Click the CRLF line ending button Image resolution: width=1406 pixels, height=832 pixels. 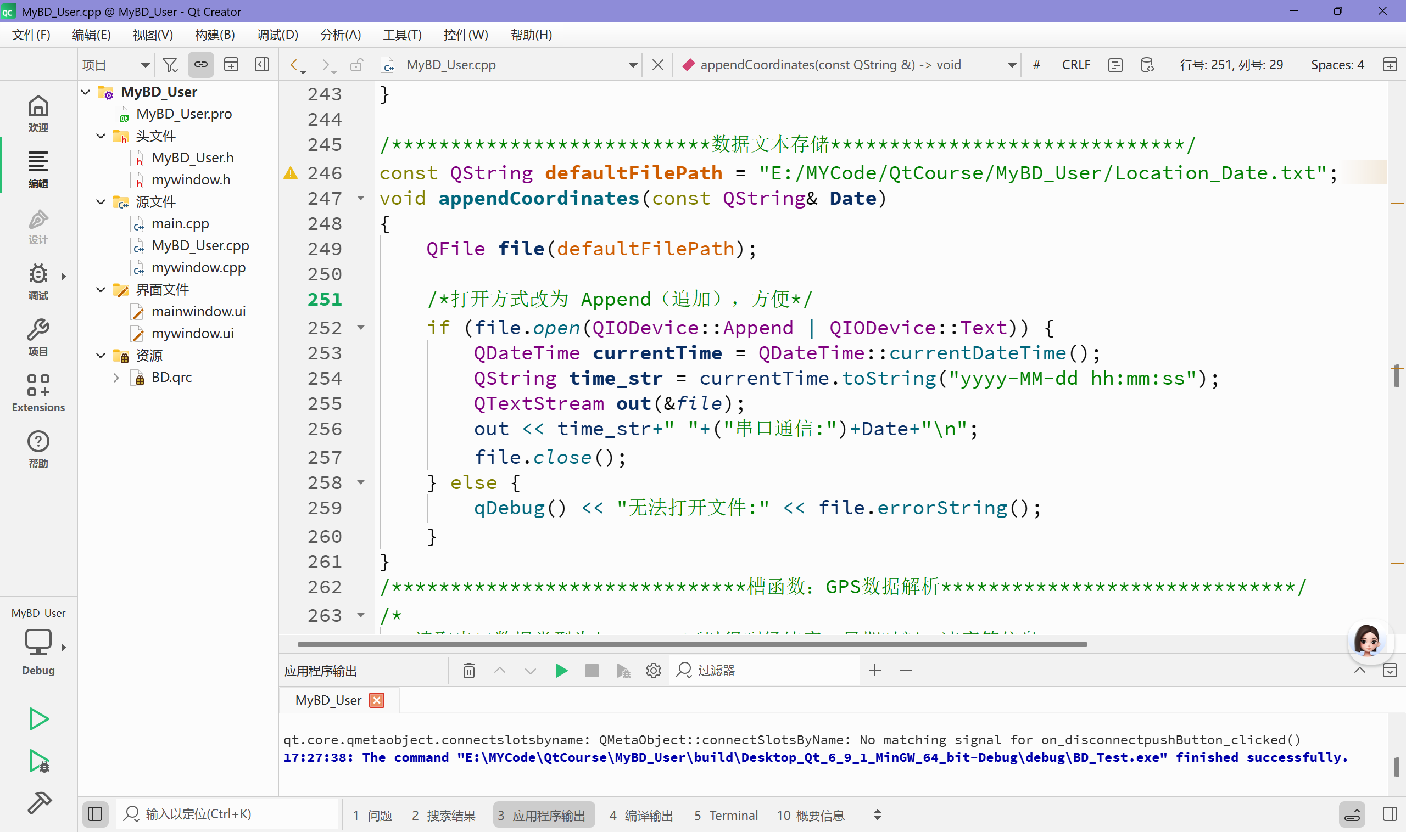click(1075, 65)
